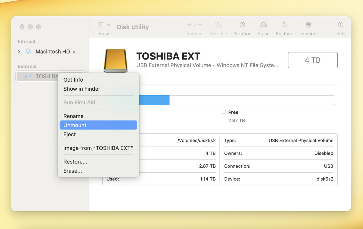Click the Erase drive icon
This screenshot has height=229, width=363.
263,25
